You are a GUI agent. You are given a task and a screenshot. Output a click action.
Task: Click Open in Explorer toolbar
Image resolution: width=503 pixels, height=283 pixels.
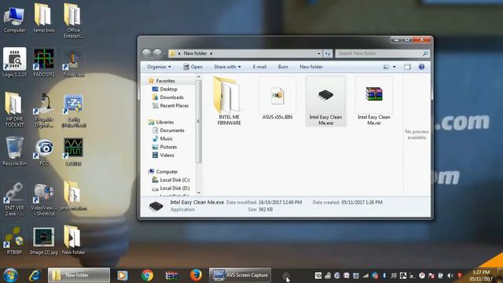click(193, 67)
